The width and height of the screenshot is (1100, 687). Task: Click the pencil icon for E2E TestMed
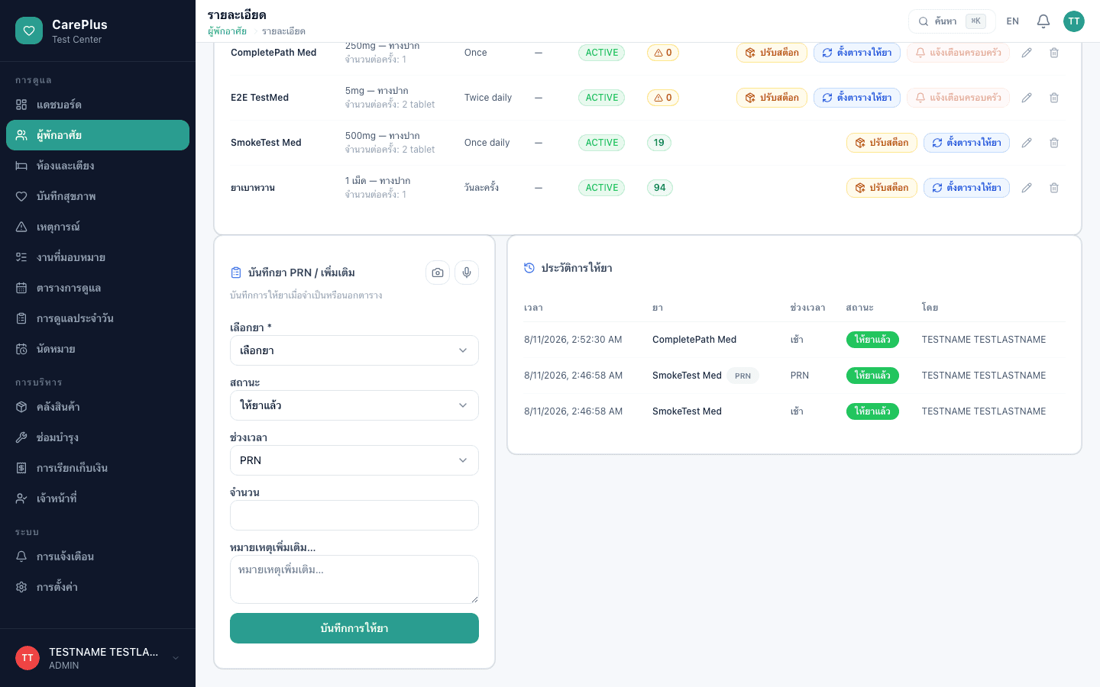(1027, 98)
